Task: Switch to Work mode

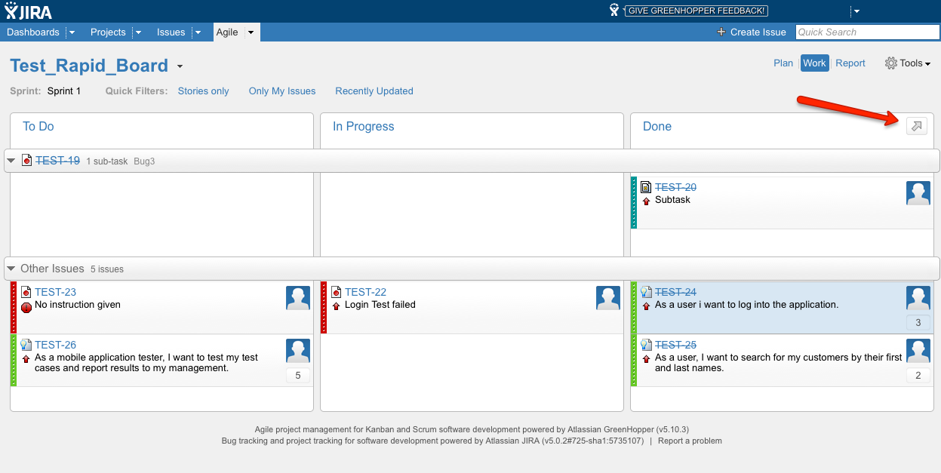Action: (x=814, y=63)
